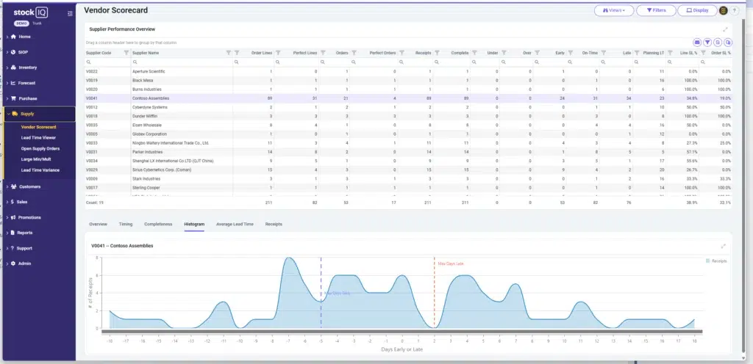Open filter icon in the Supplier Name header
The width and height of the screenshot is (753, 364).
[229, 53]
